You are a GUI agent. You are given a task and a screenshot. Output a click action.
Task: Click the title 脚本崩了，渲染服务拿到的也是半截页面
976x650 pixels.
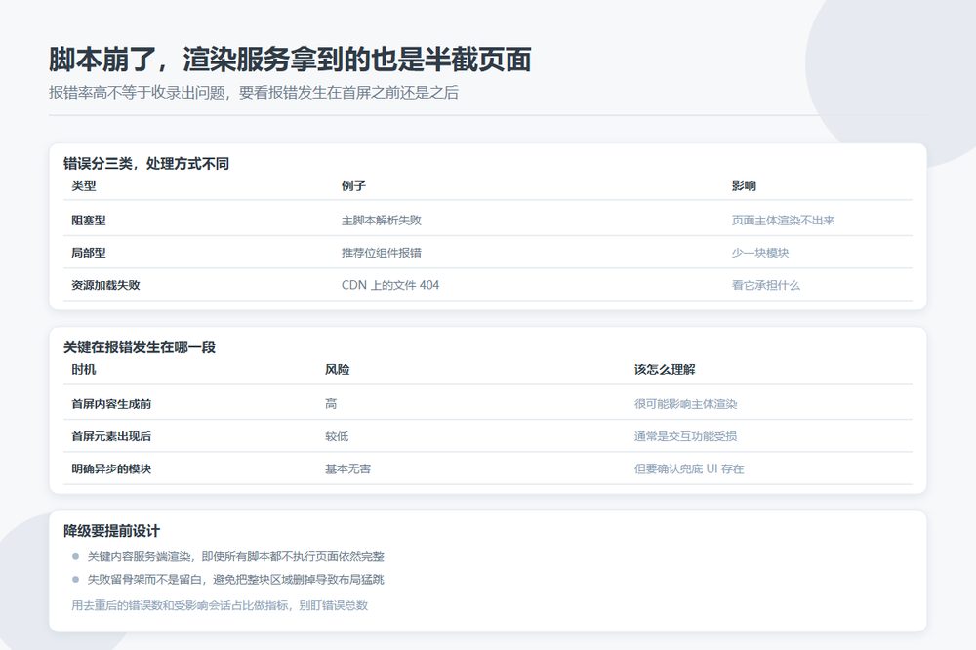[290, 60]
